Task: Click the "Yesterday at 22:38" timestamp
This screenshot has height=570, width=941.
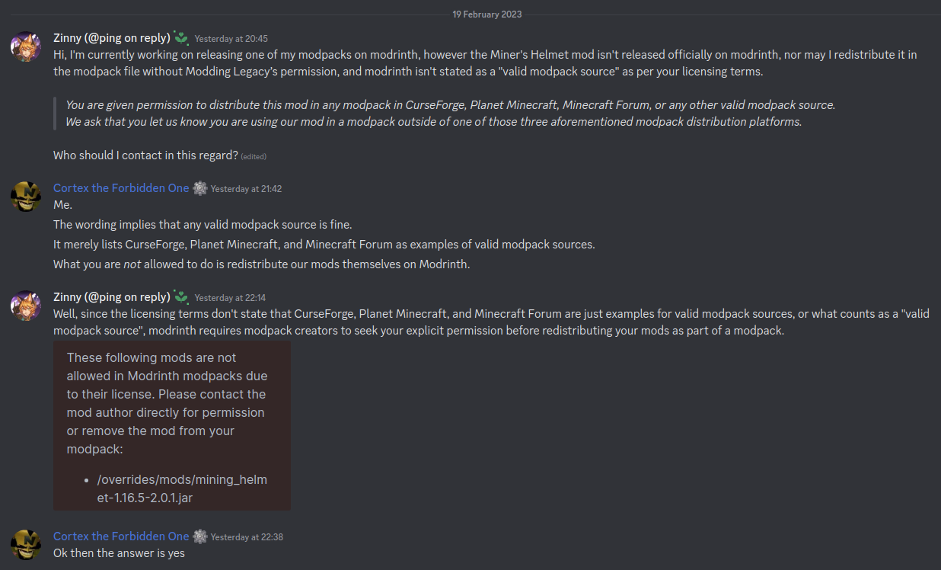Action: (x=246, y=536)
